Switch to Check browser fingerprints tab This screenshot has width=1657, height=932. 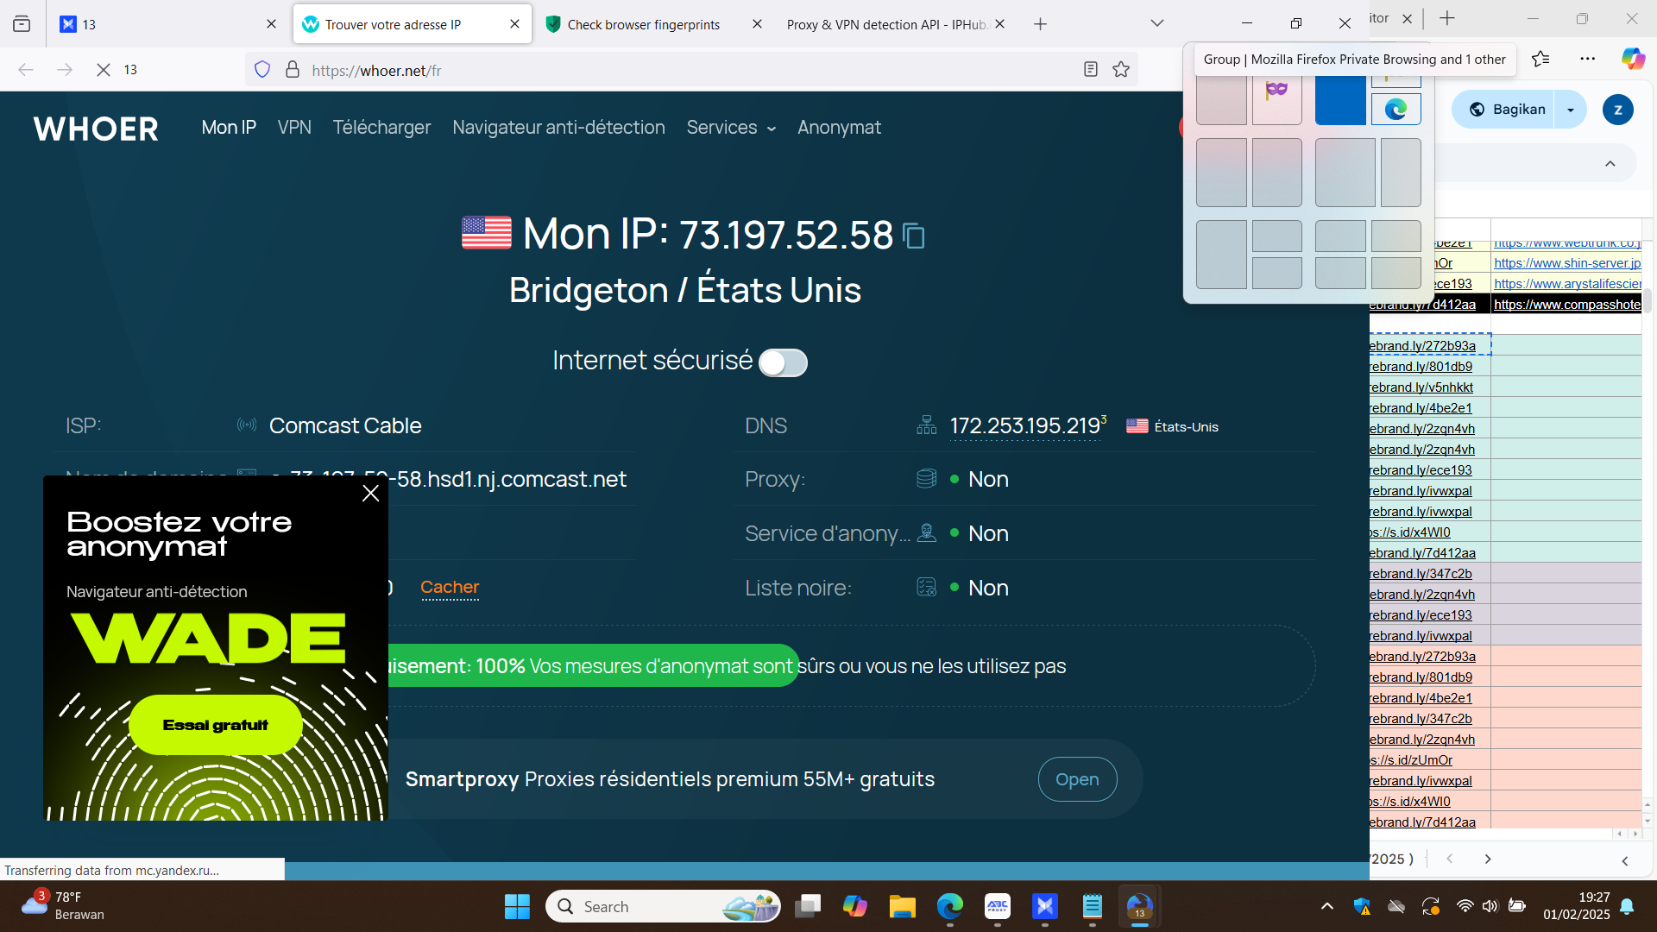(x=643, y=24)
